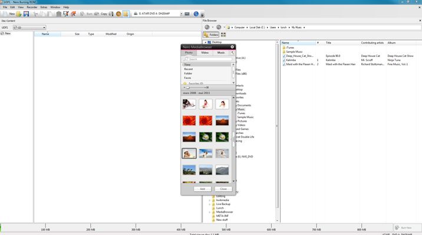Click the New compilation toolbar button
422x235 pixels.
(x=8, y=14)
